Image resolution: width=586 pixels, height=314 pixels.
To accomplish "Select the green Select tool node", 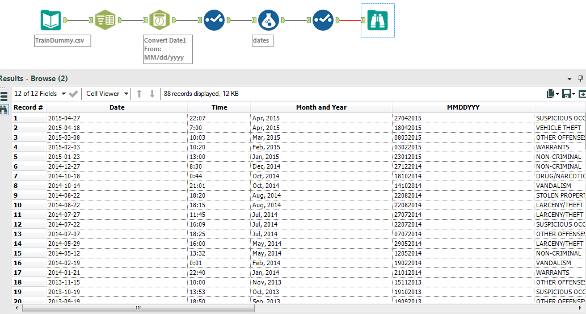I will click(x=105, y=20).
